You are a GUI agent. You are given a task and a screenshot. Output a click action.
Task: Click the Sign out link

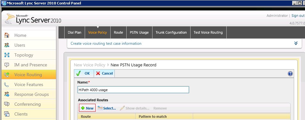point(298,16)
